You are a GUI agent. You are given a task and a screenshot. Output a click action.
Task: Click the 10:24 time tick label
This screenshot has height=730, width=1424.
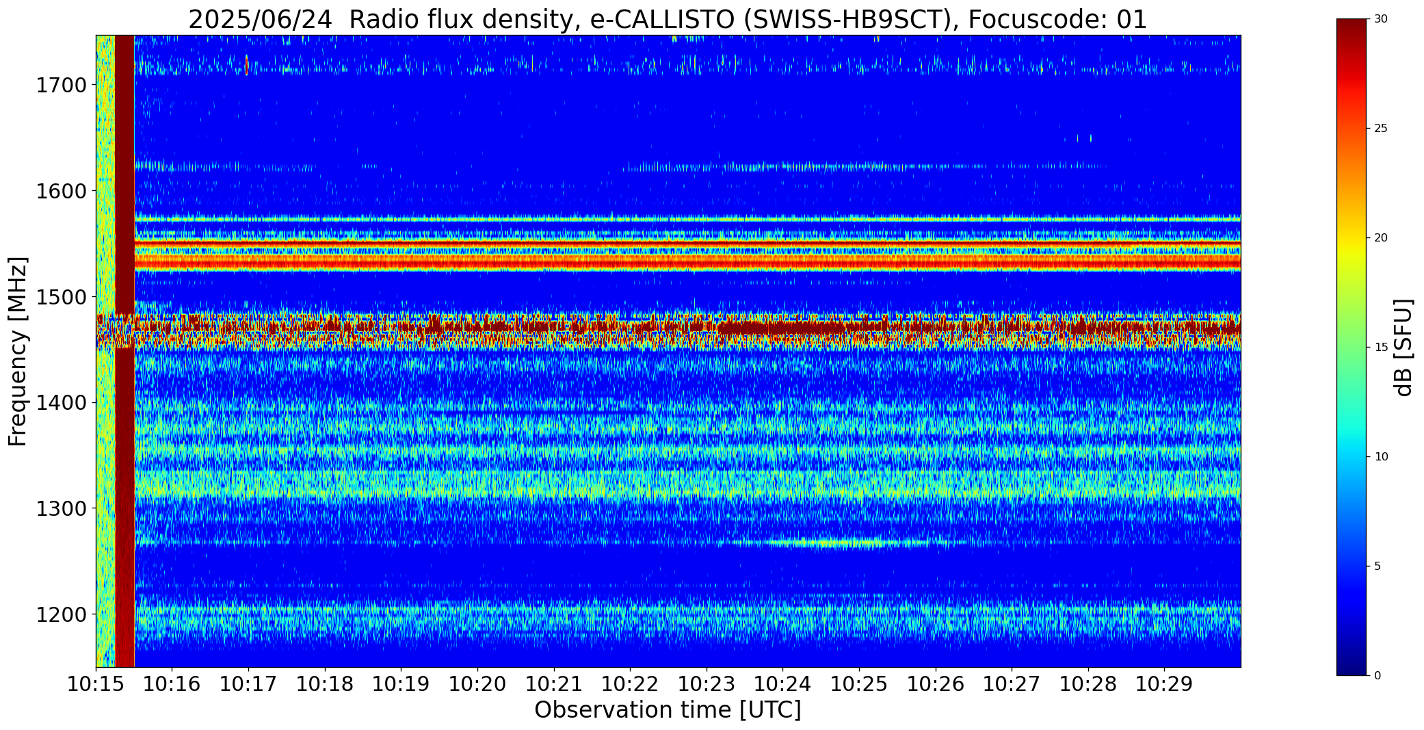click(782, 684)
